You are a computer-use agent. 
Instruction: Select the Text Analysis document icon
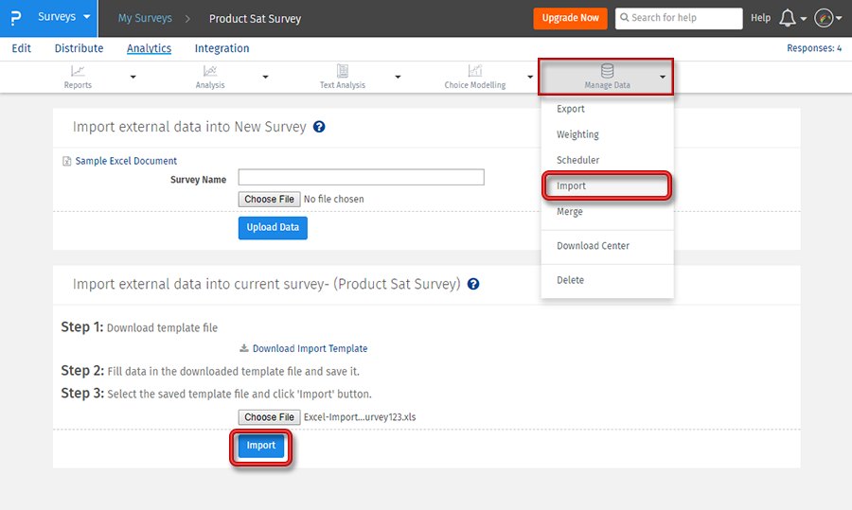pos(342,71)
